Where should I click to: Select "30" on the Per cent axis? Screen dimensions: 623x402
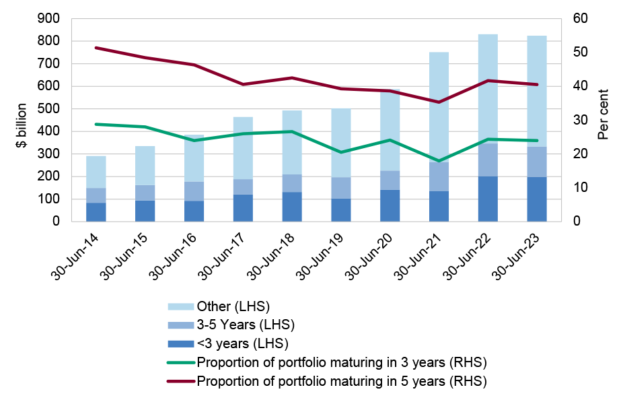pos(581,120)
